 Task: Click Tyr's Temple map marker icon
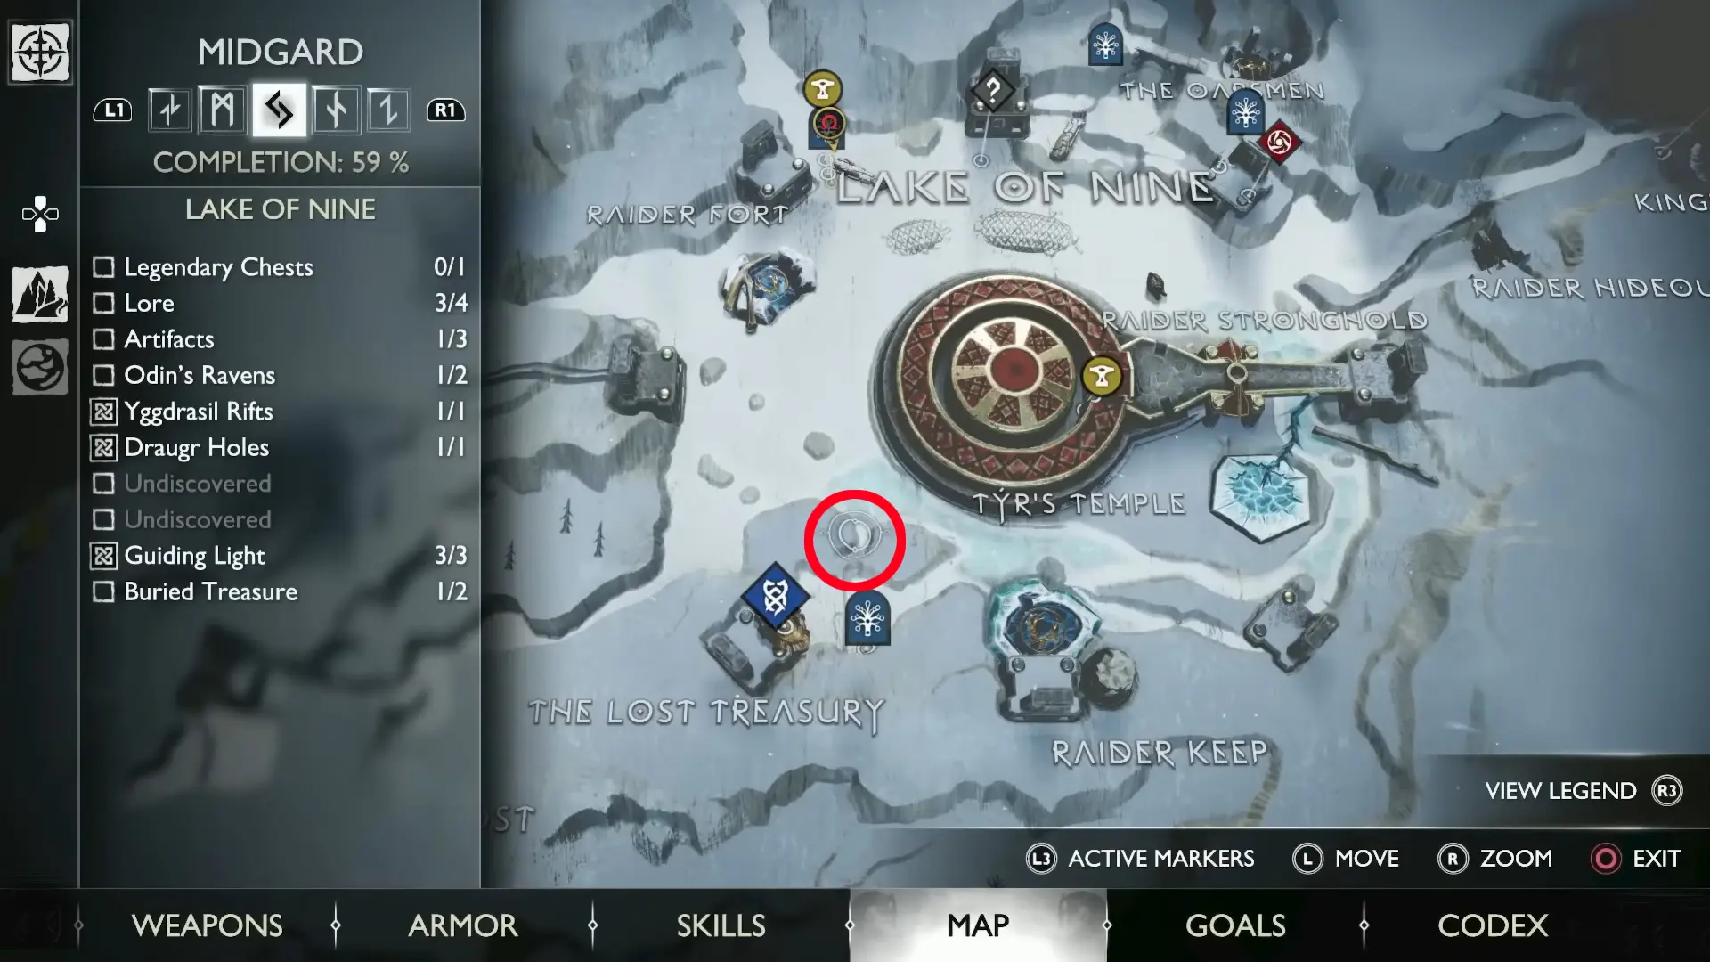point(1102,376)
